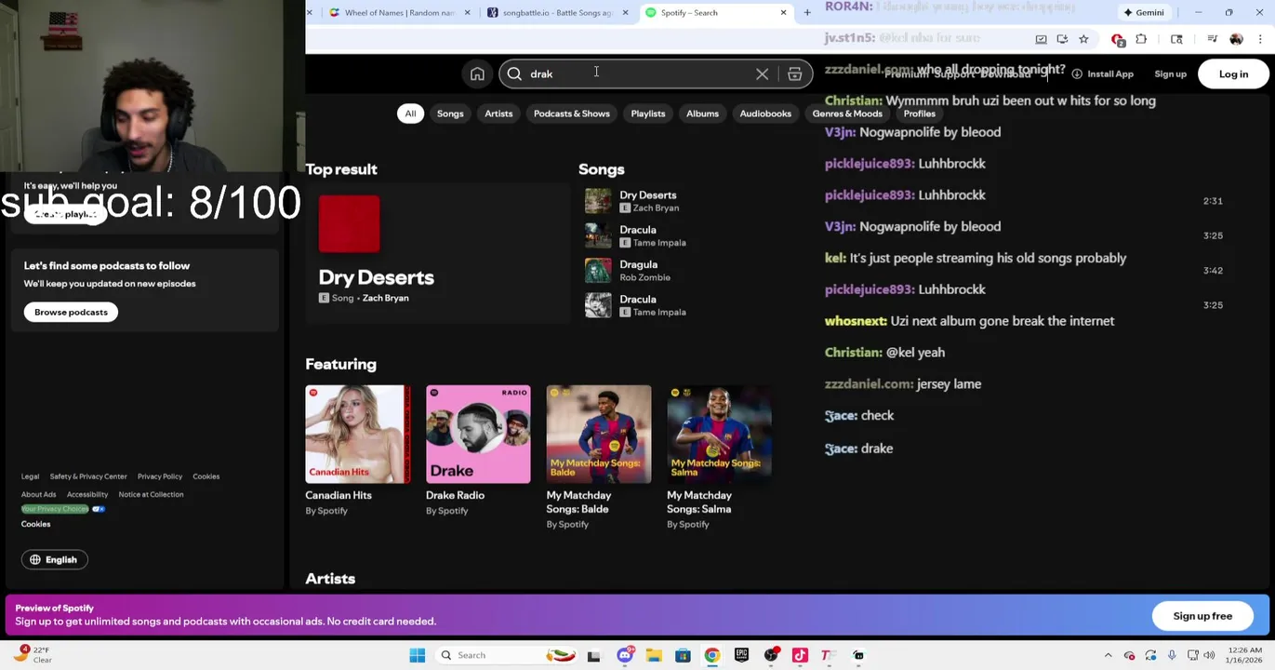Screen dimensions: 1275x670
Task: Launch Epic Games from taskbar
Action: (741, 655)
